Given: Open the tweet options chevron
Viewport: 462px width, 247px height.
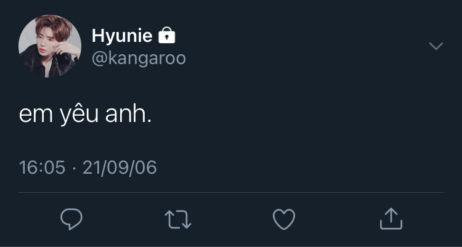Looking at the screenshot, I should [x=436, y=46].
